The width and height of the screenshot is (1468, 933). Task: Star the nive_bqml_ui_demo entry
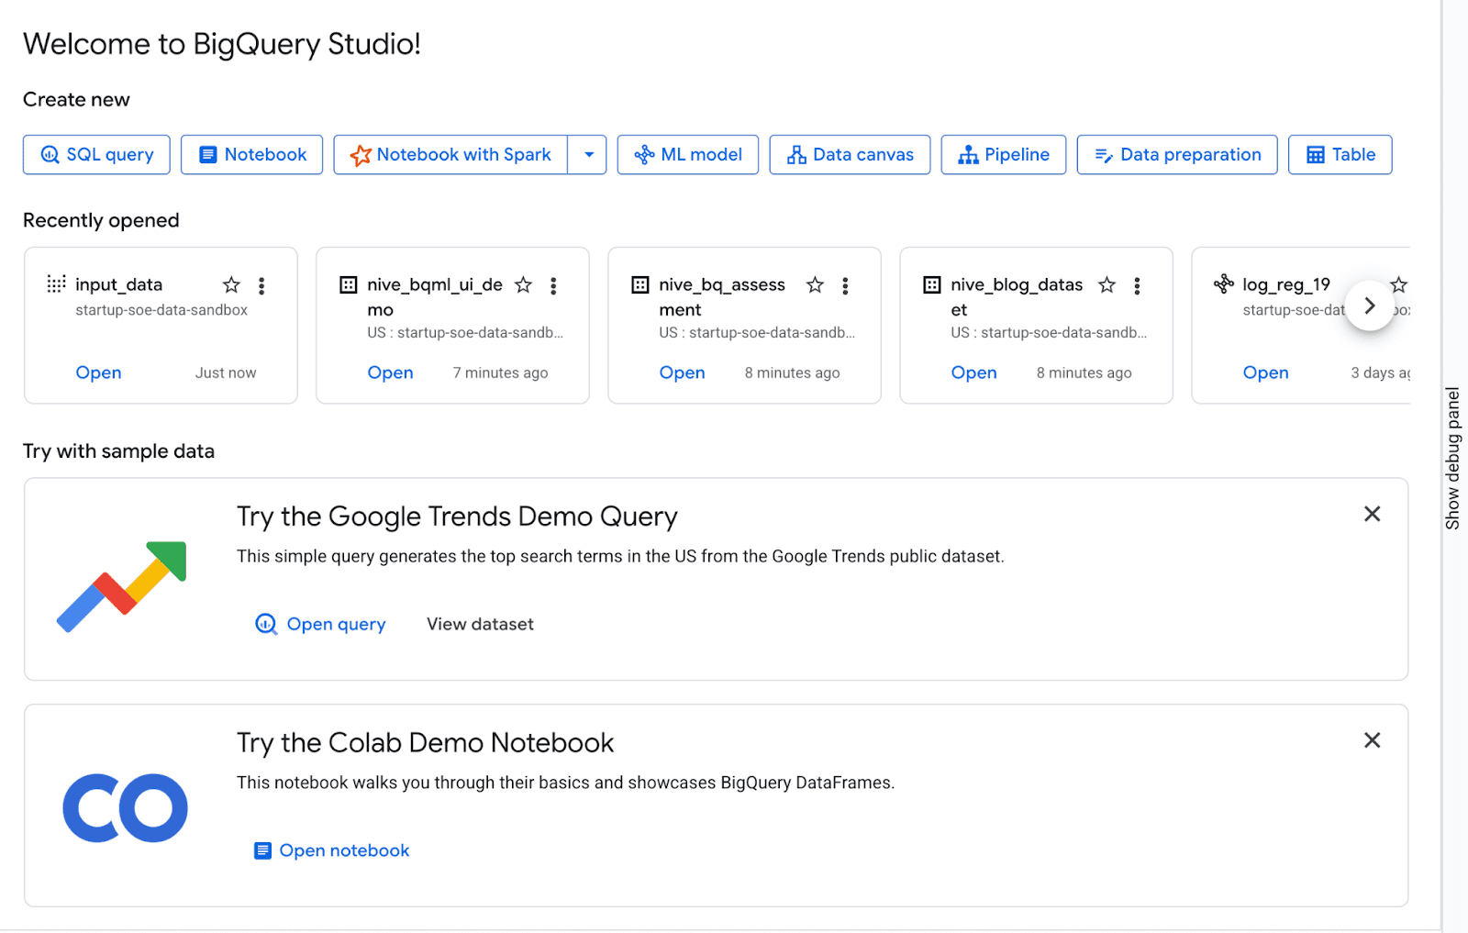click(x=523, y=284)
